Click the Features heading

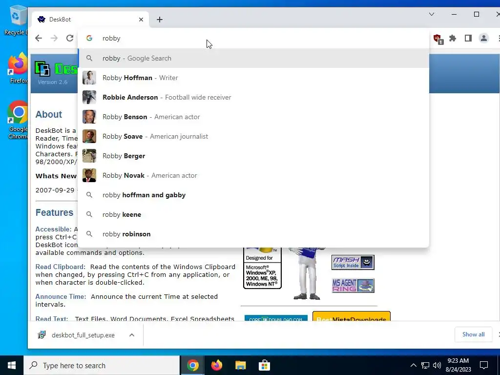pyautogui.click(x=55, y=212)
